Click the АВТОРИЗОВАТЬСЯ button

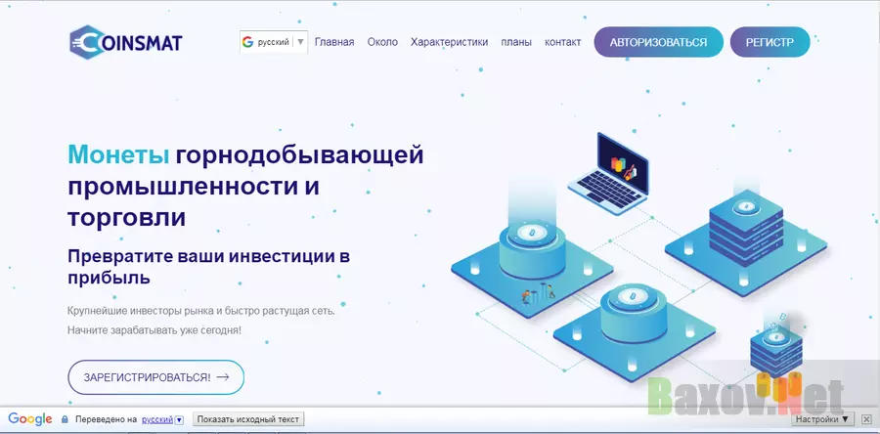(x=658, y=42)
